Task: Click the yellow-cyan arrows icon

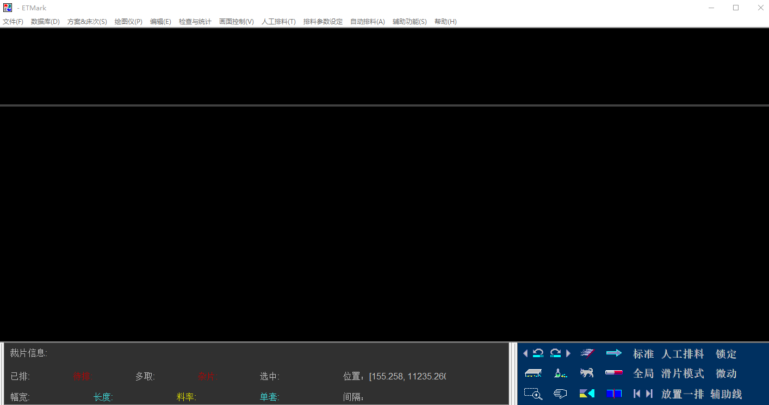Action: 587,393
